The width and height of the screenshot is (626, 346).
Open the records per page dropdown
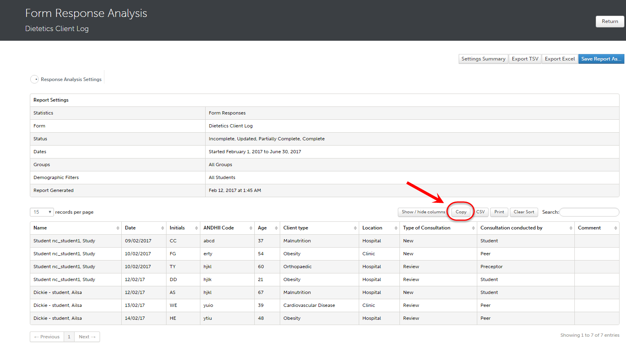[x=42, y=212]
